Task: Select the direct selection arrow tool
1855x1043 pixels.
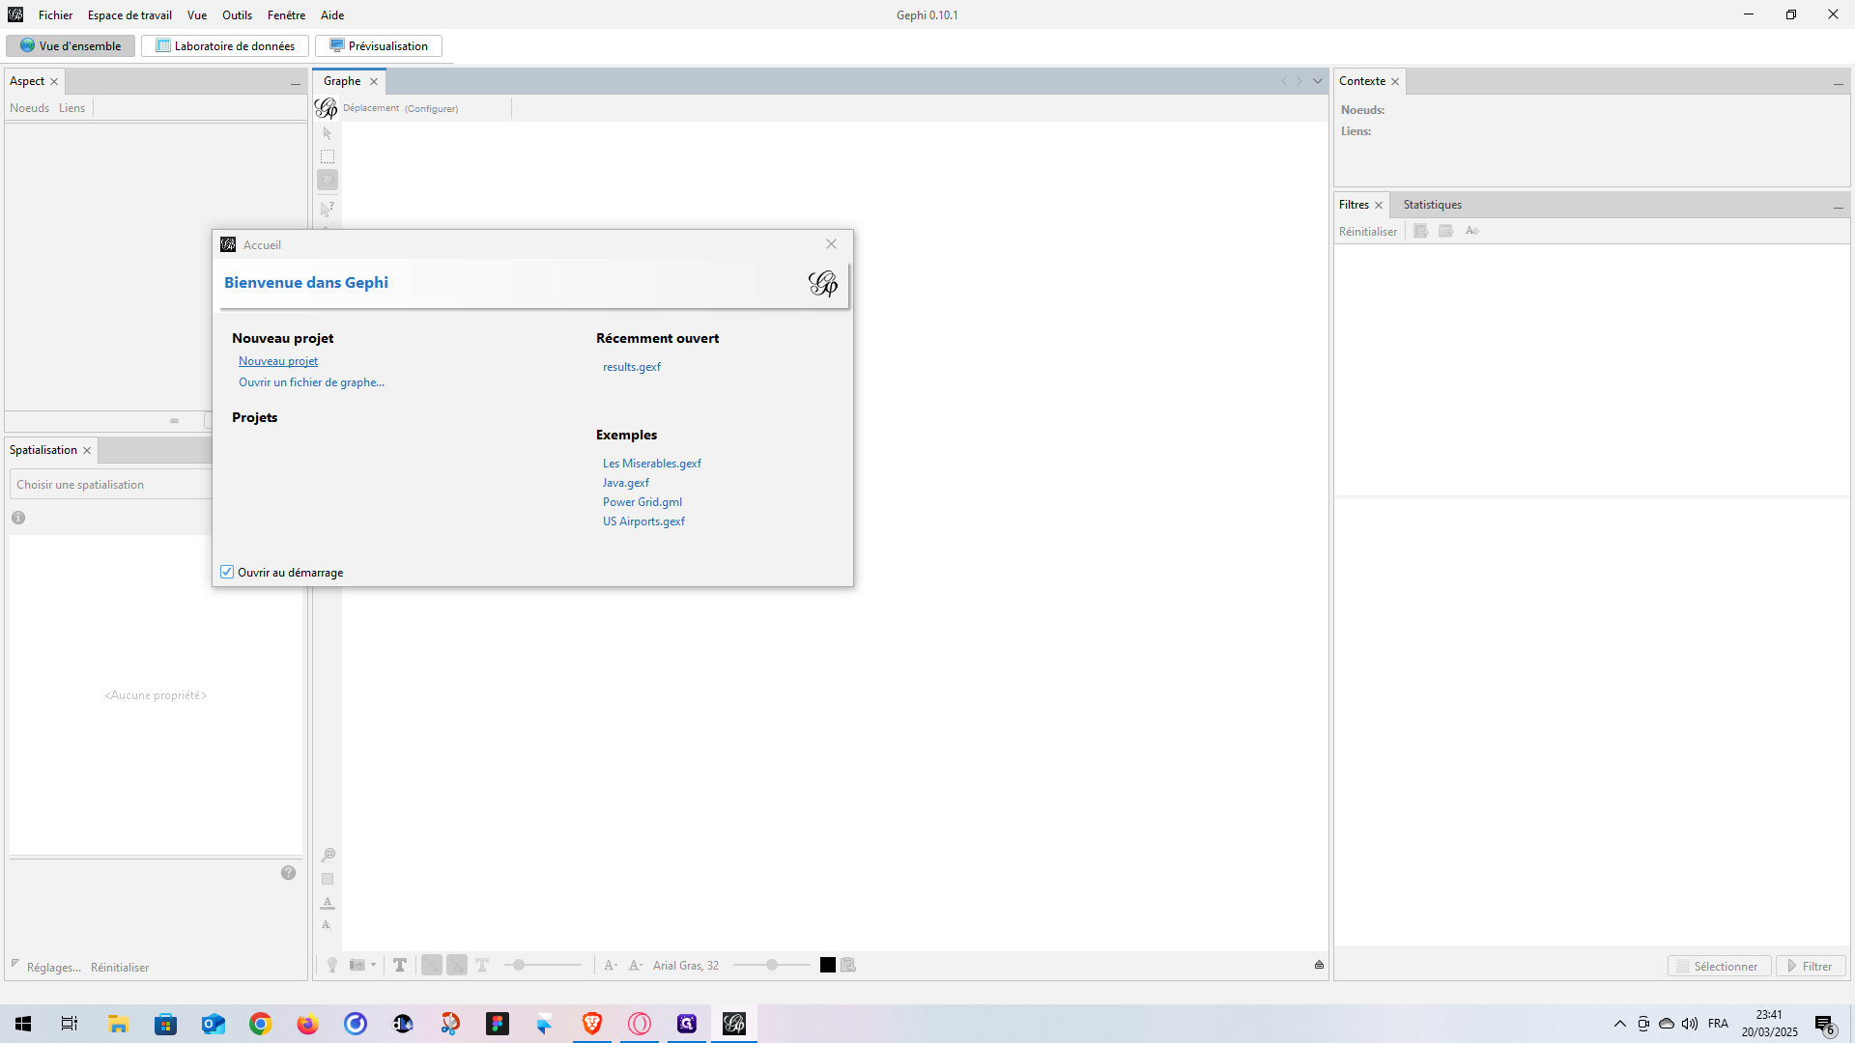Action: coord(328,133)
